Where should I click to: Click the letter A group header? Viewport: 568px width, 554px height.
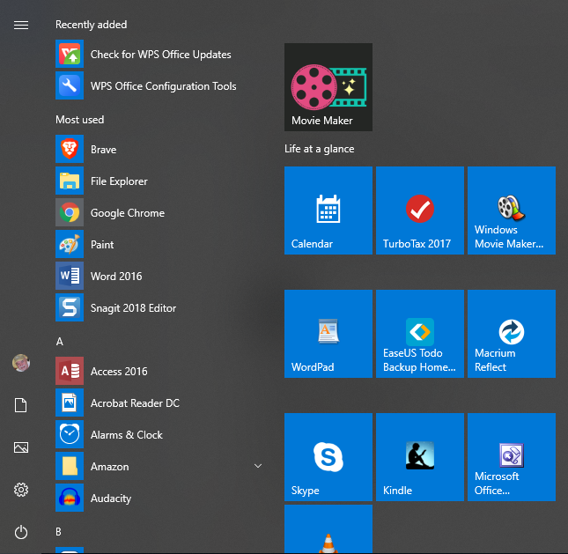coord(60,342)
